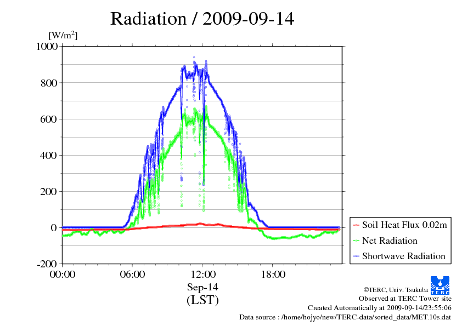Click the red Soil Heat Flux legend marker
Viewport: 462px width, 326px height.
tap(356, 225)
